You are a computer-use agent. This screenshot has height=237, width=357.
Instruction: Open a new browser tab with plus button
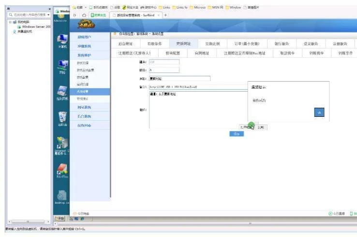(166, 15)
